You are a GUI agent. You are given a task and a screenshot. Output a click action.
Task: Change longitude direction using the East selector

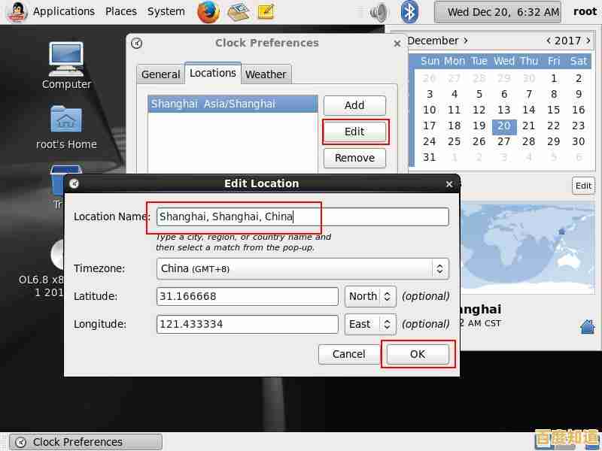(x=369, y=324)
